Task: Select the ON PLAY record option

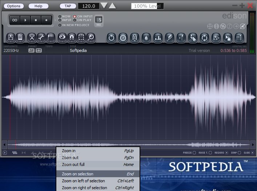Action: [82, 20]
